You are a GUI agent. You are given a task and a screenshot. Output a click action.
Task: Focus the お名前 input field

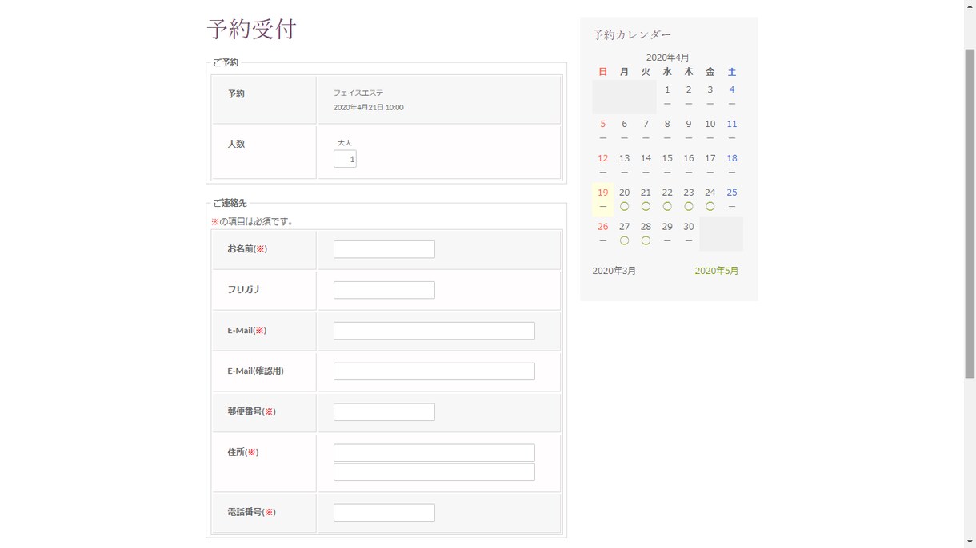tap(384, 249)
